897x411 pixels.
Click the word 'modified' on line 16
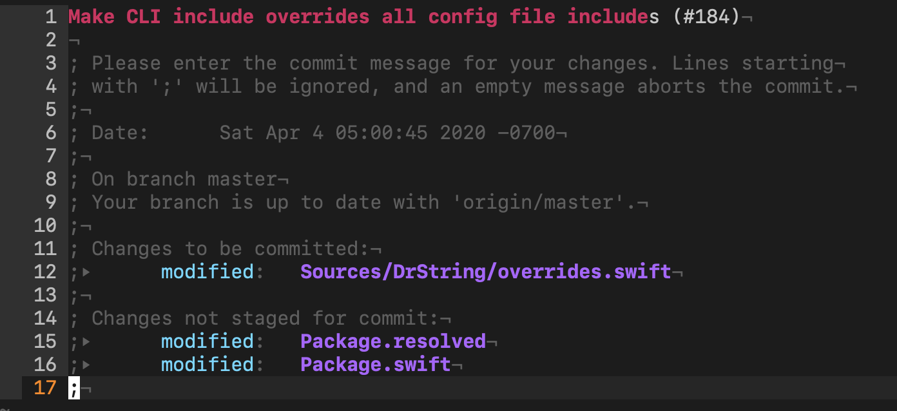[207, 365]
